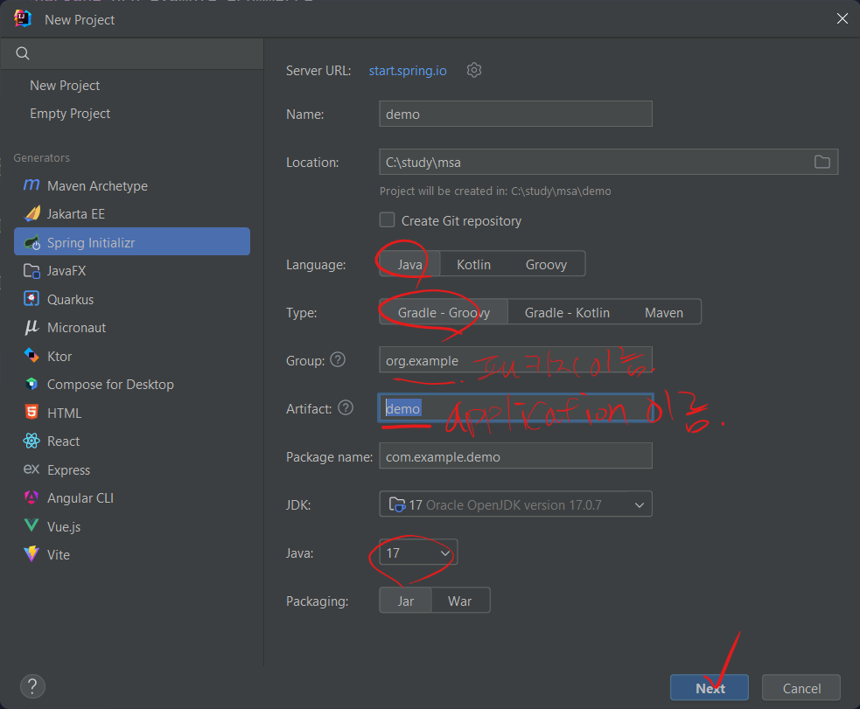Open the dialog help question button
The image size is (860, 709).
32,686
